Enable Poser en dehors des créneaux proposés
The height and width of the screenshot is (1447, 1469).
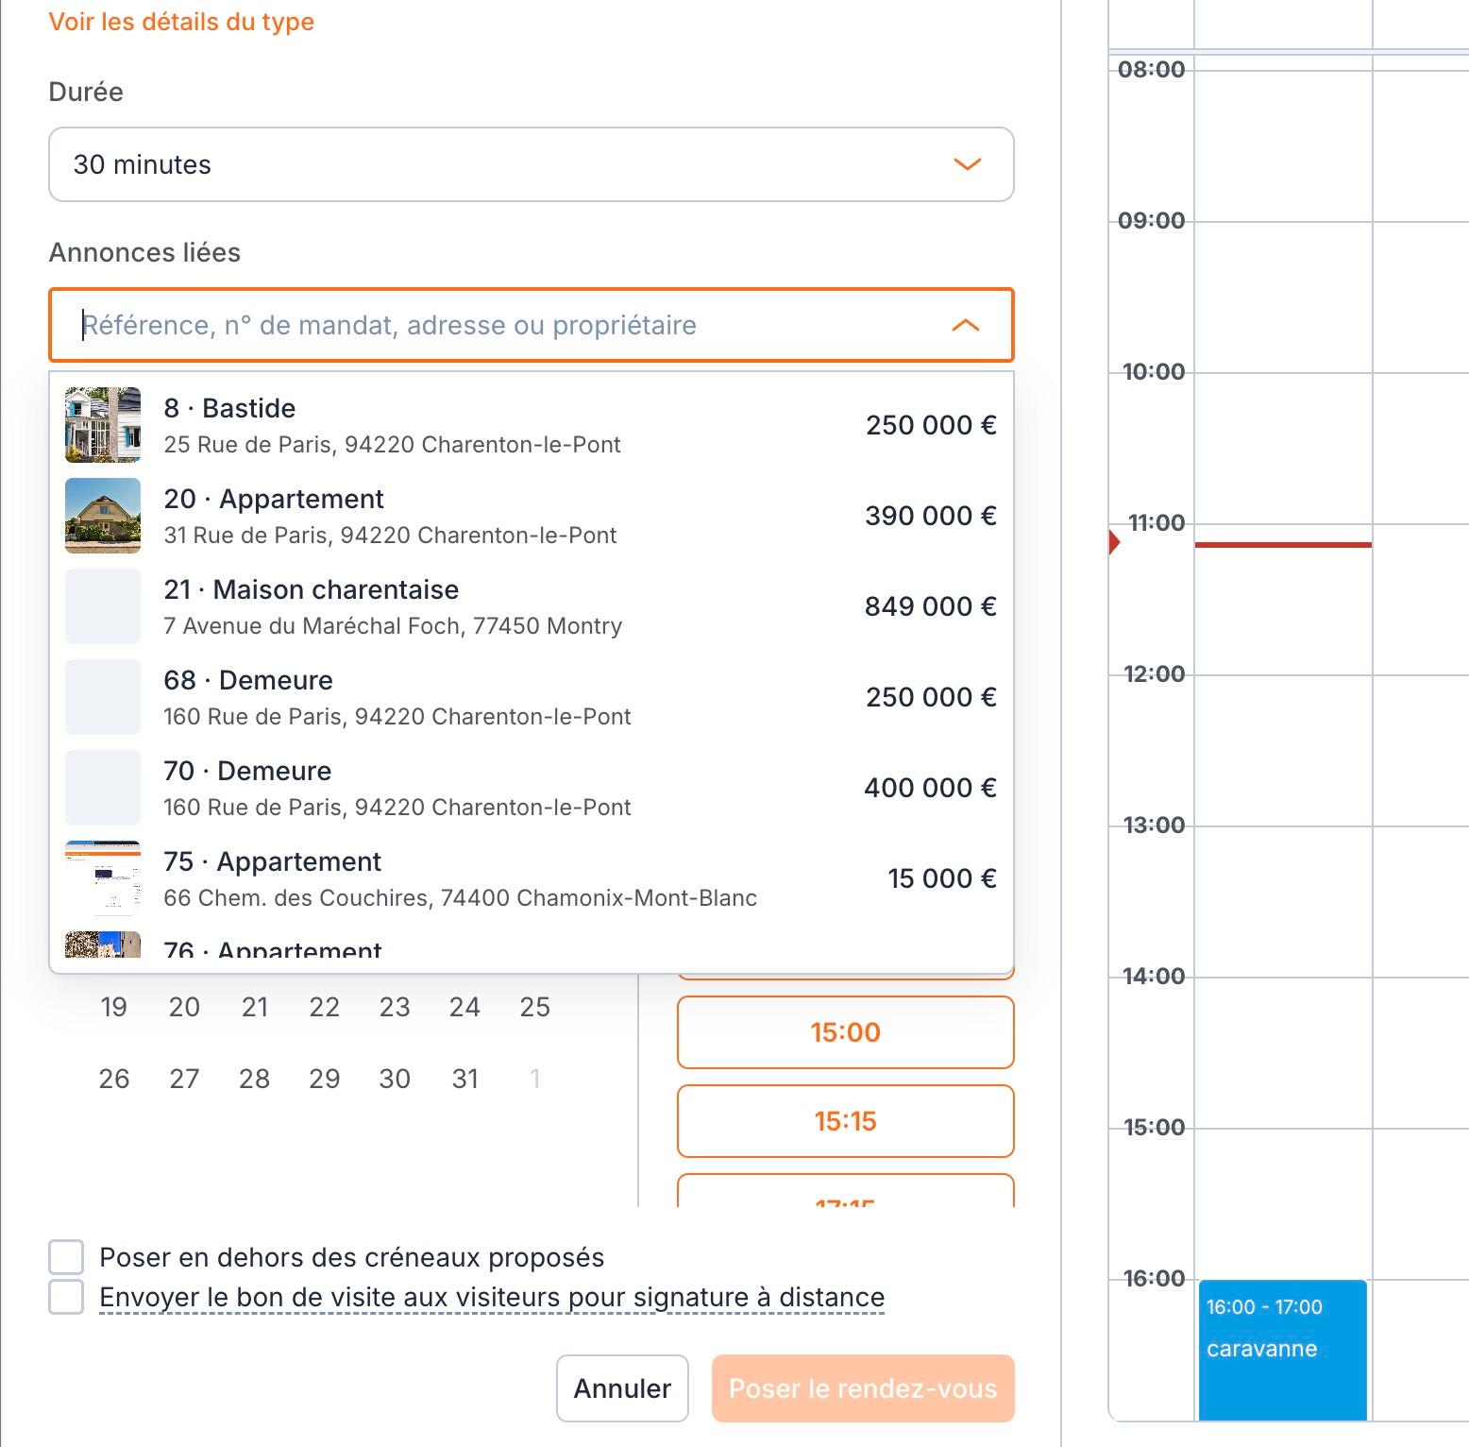tap(66, 1258)
